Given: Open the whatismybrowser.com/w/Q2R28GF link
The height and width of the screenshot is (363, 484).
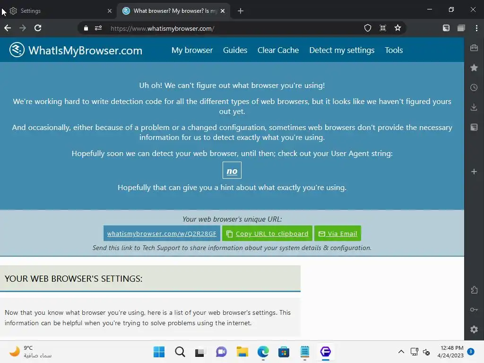Looking at the screenshot, I should [162, 233].
